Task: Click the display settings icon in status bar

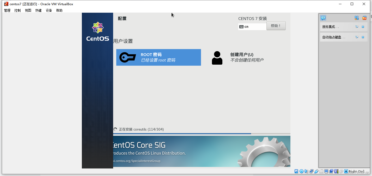Action: (326, 171)
